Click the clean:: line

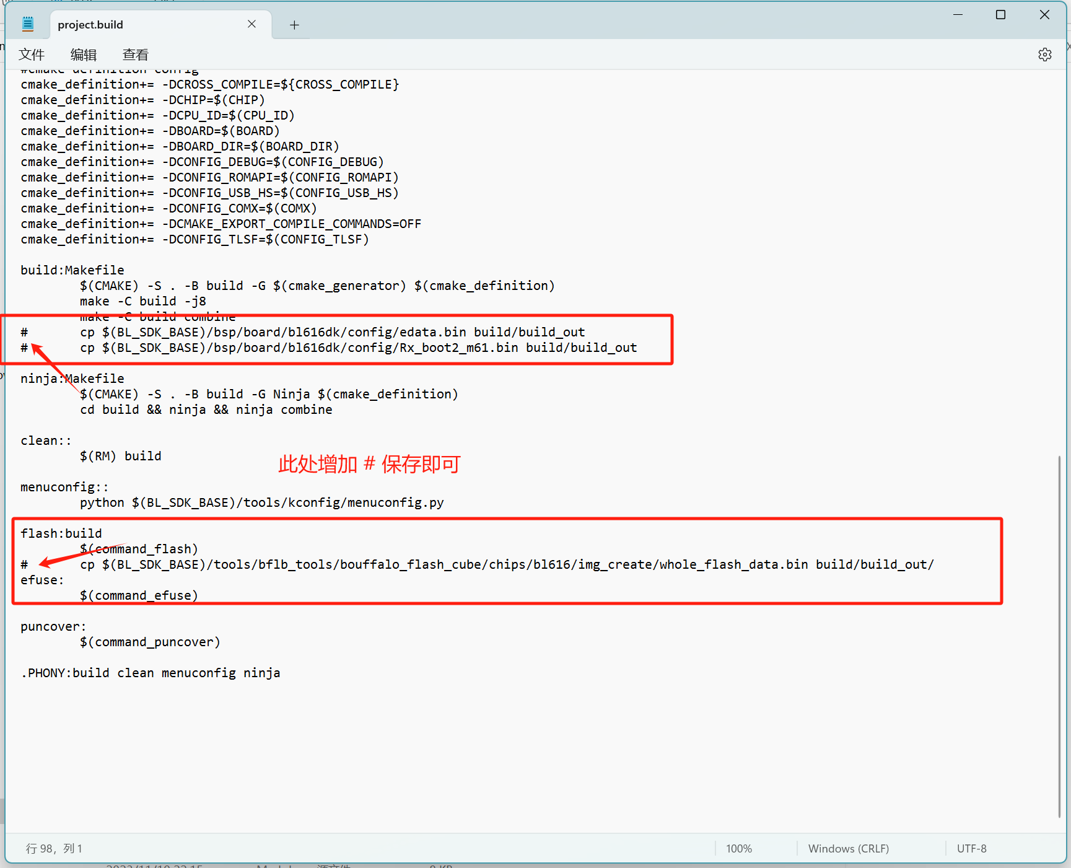click(x=46, y=441)
